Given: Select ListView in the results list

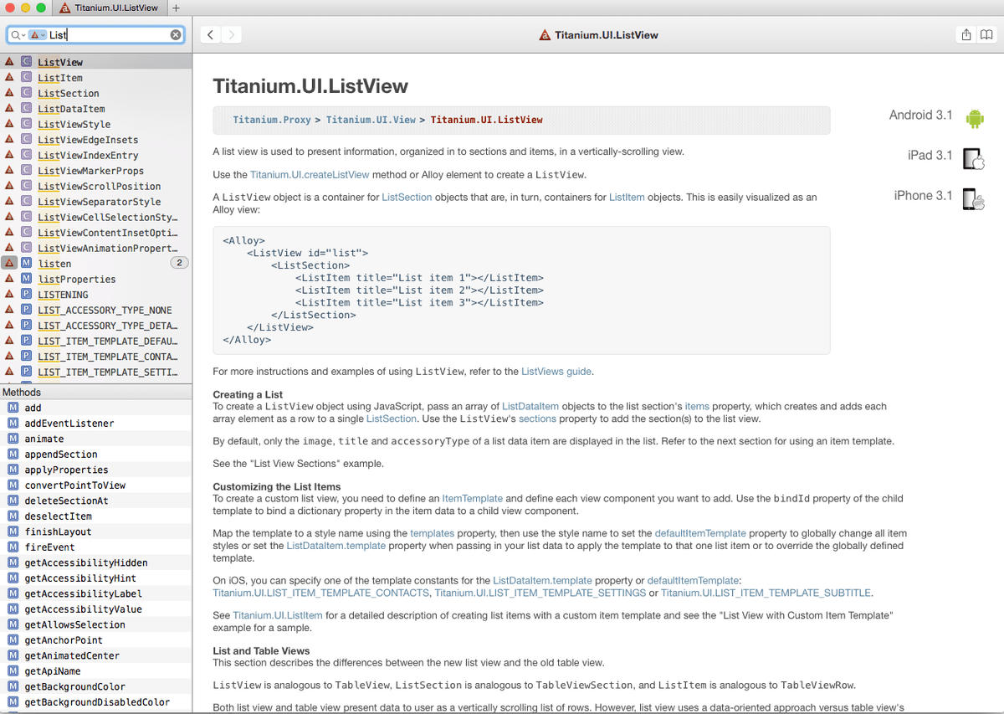Looking at the screenshot, I should (96, 62).
